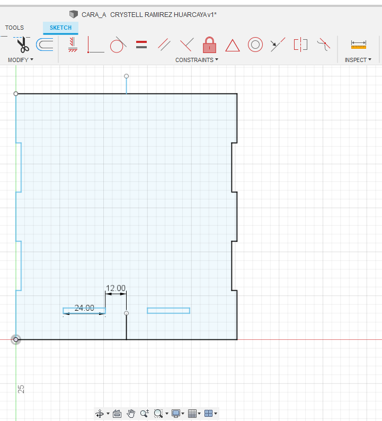Screen dimensions: 382x421
Task: Select the 24.00 dimension value
Action: click(x=84, y=308)
